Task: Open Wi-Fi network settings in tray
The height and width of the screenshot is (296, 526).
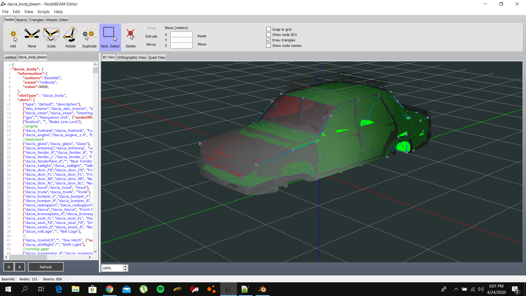Action: coord(473,289)
